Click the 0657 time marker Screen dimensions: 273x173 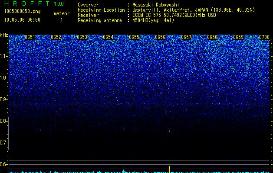[186, 37]
